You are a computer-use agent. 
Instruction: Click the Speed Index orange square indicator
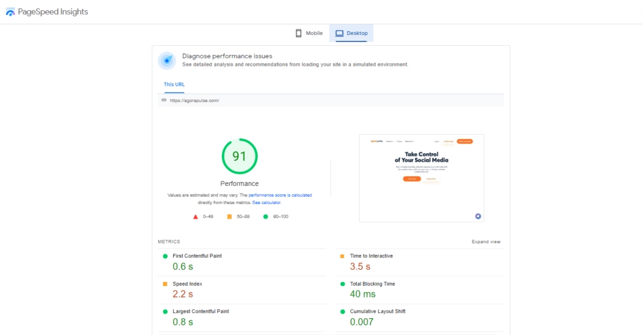pos(166,284)
